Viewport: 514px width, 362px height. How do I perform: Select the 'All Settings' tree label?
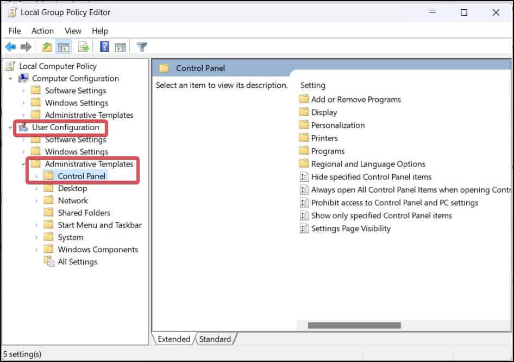point(78,262)
